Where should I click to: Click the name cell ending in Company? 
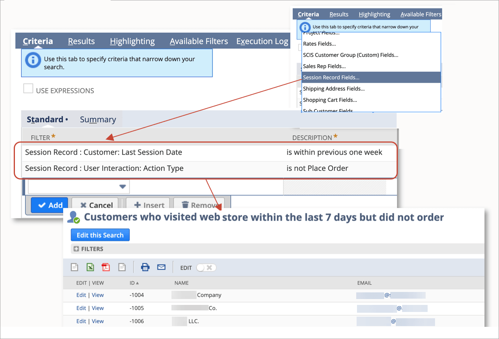pyautogui.click(x=197, y=295)
